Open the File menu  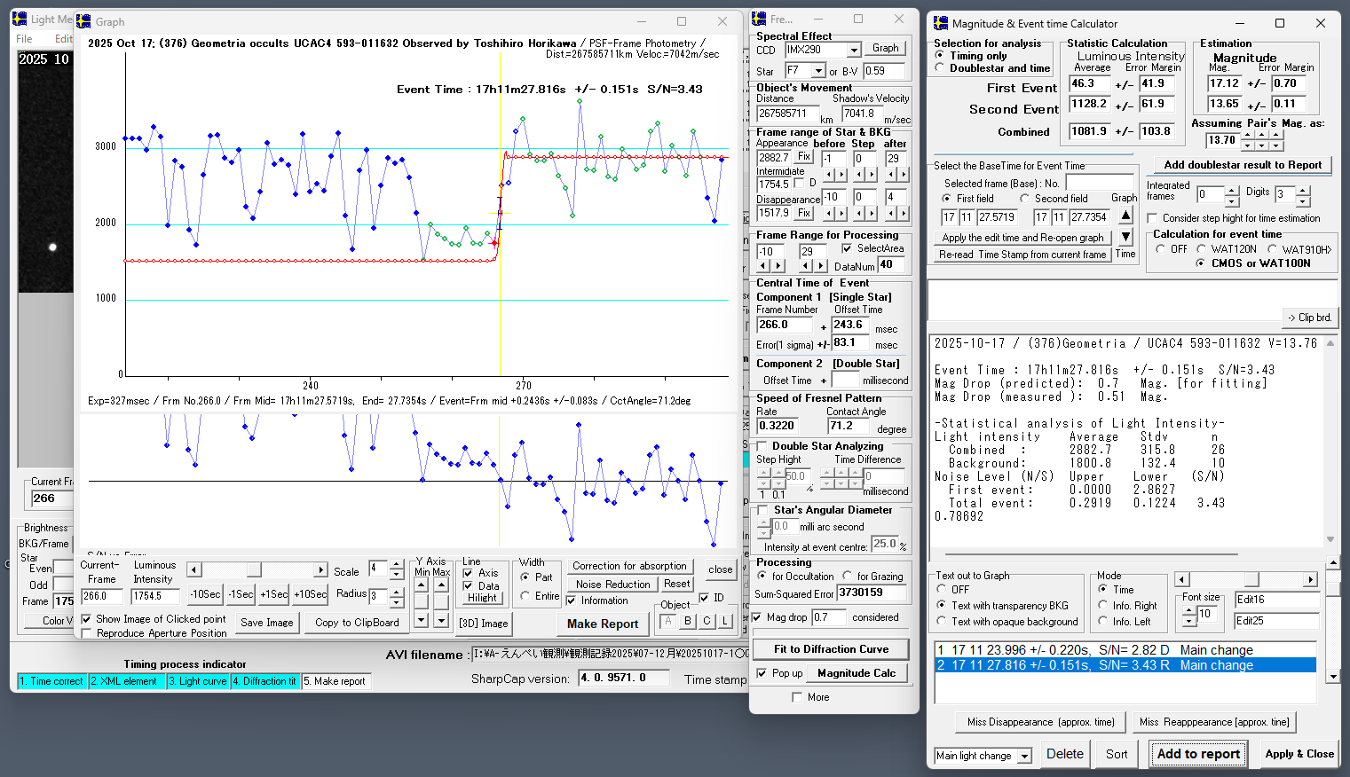[24, 39]
